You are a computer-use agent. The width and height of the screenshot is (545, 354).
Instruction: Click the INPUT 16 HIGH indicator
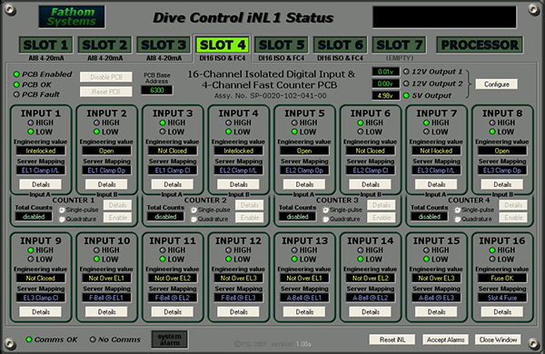click(x=492, y=251)
